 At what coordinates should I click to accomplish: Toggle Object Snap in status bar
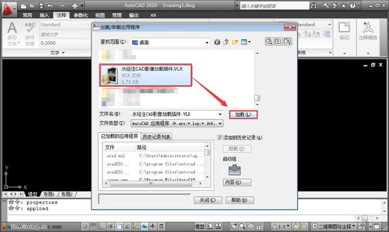pyautogui.click(x=119, y=226)
